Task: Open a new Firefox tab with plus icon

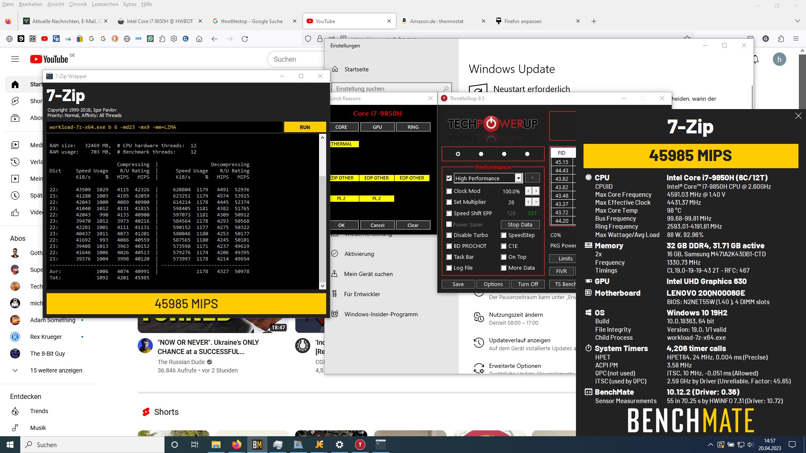Action: 594,21
